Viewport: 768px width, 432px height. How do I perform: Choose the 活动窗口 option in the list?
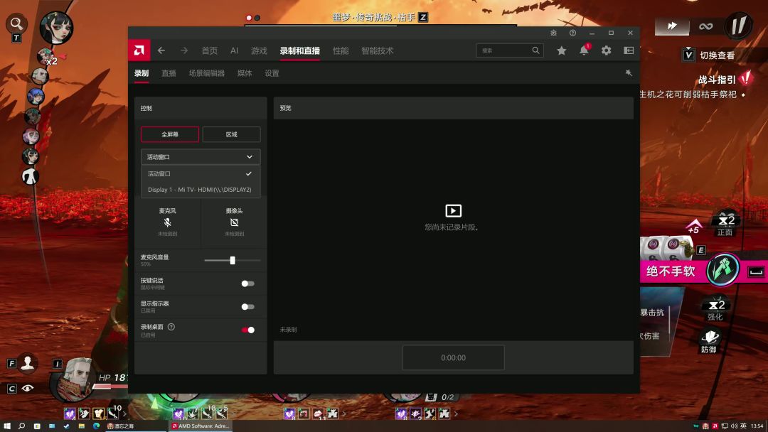tap(201, 173)
